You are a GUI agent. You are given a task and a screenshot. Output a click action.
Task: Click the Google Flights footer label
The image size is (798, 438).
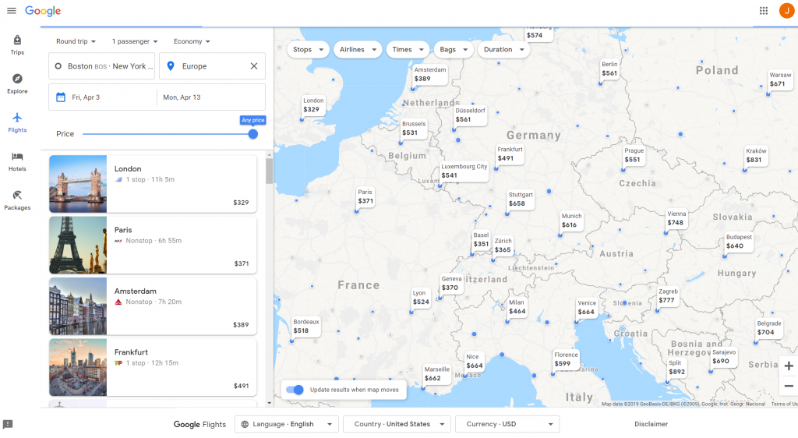click(x=199, y=424)
